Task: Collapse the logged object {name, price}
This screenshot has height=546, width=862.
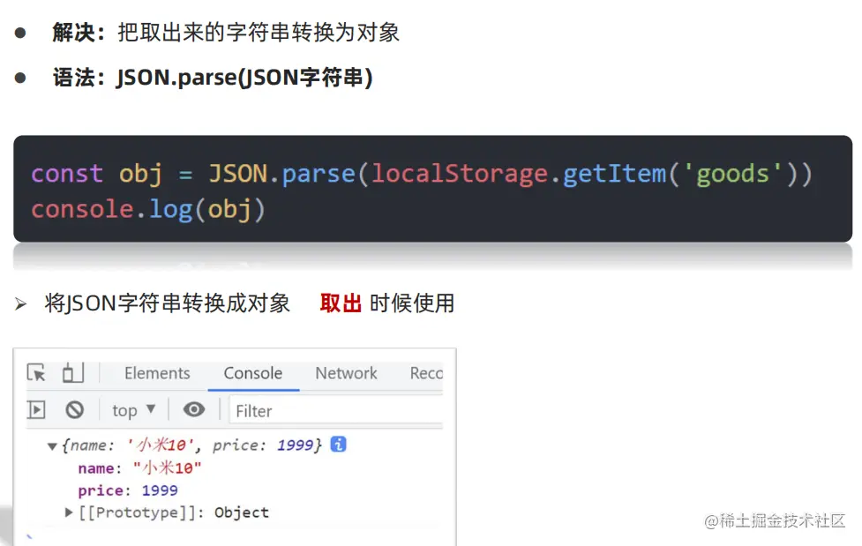Action: click(52, 446)
